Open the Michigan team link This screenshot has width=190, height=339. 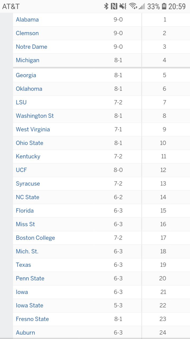[27, 60]
